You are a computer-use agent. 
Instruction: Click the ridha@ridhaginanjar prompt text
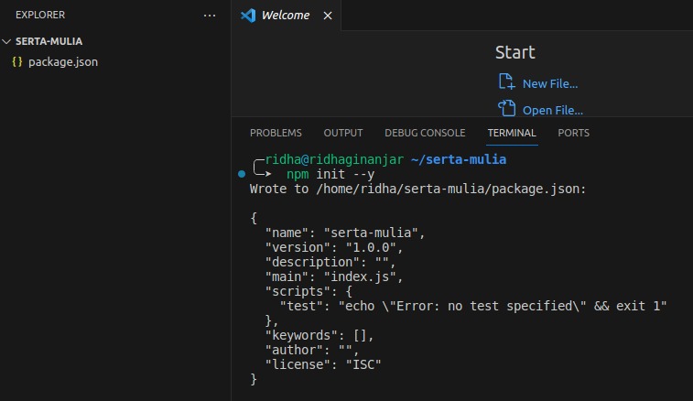coord(334,159)
